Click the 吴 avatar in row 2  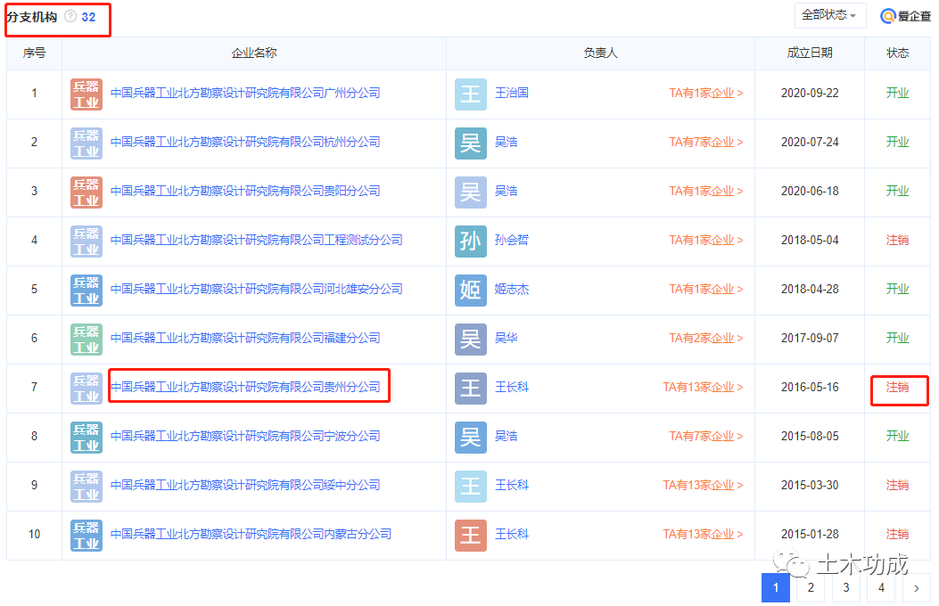tap(470, 143)
